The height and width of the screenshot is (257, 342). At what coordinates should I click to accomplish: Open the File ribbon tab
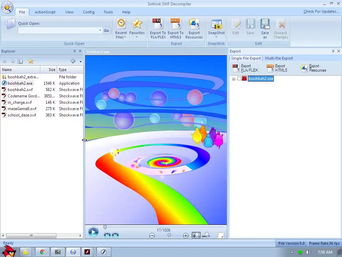point(22,12)
